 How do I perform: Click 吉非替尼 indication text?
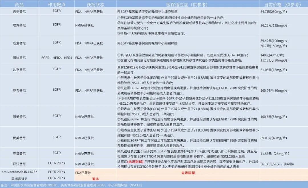click(x=147, y=12)
